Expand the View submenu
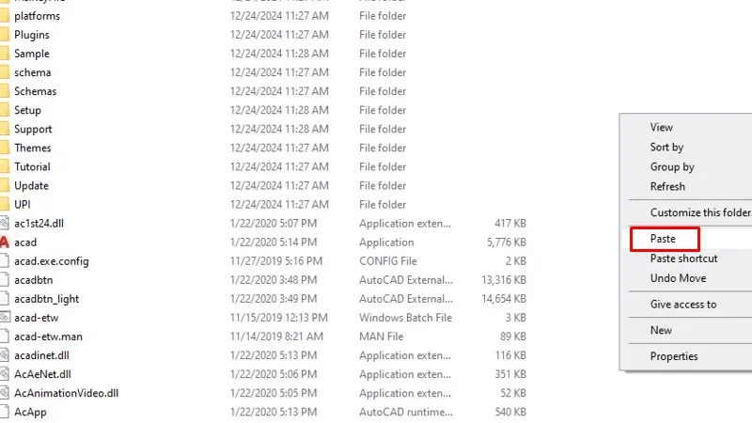Viewport: 752px width, 423px height. tap(662, 127)
